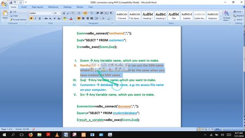Viewport: 245px width, 138px height.
Task: Apply bullet list
Action: pos(79,13)
